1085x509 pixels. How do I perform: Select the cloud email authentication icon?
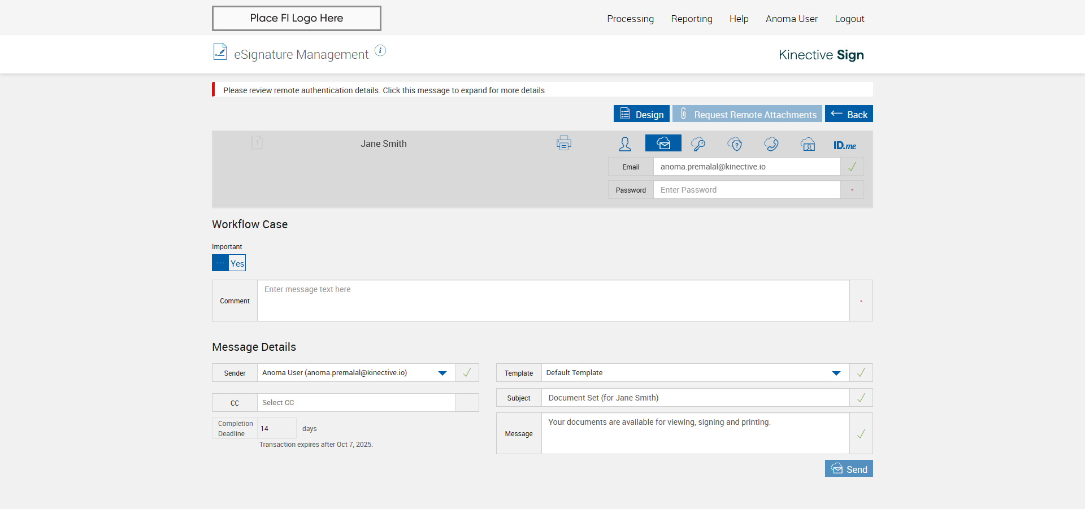[x=663, y=143]
